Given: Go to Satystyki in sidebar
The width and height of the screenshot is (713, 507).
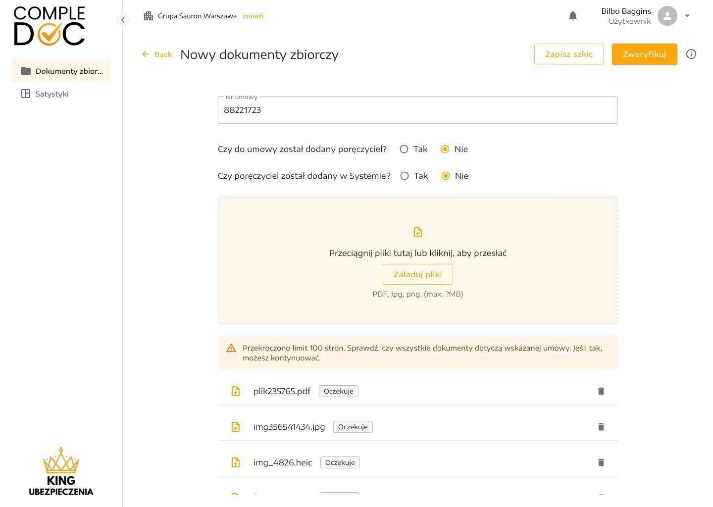Looking at the screenshot, I should coord(51,94).
